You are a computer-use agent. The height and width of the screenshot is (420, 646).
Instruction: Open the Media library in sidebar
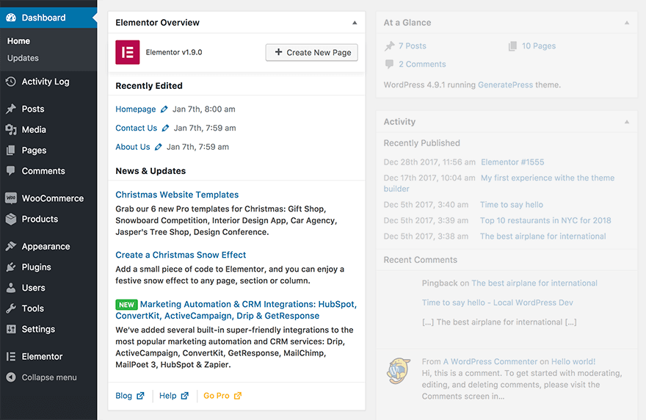[34, 129]
